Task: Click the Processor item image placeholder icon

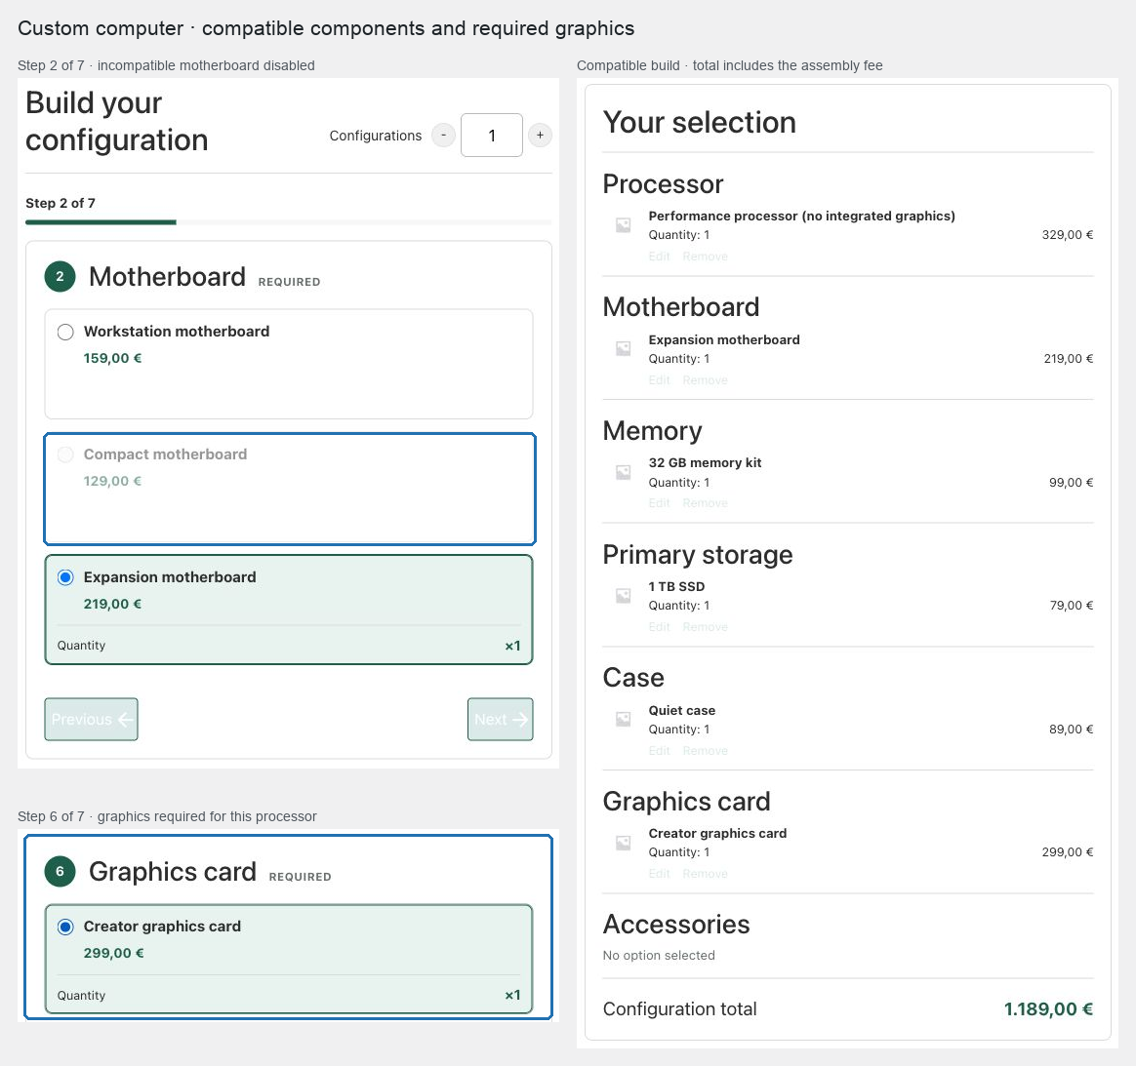Action: 623,225
